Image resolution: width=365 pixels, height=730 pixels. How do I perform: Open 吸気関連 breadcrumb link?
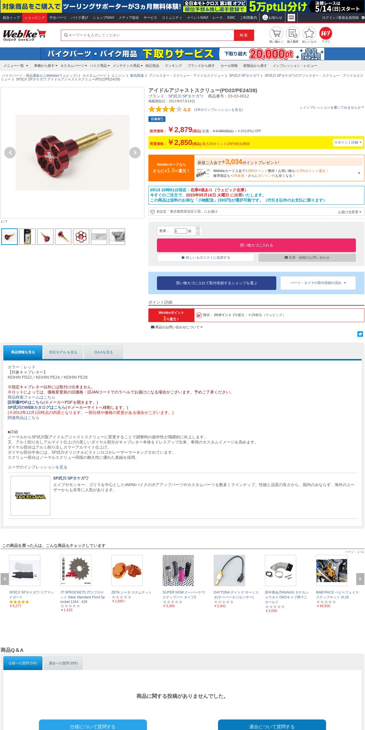coord(137,76)
